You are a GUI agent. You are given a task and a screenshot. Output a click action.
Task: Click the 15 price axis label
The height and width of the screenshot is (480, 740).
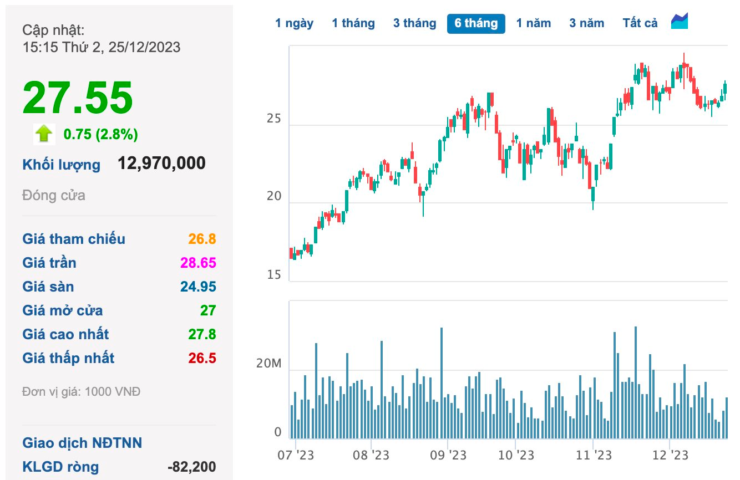[274, 275]
